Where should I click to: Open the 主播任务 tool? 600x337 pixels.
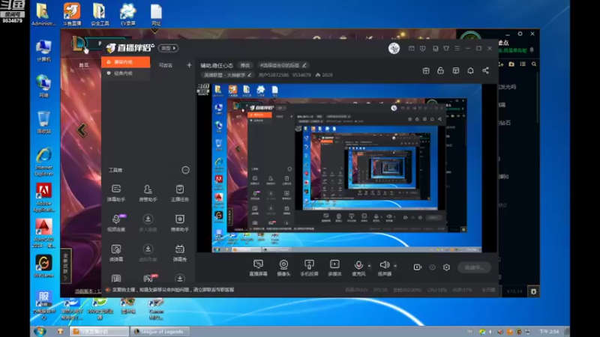[x=179, y=192]
